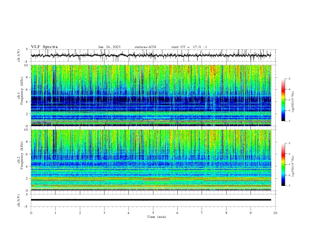Click the ch.2 color scale bar
Viewport: 310px width, 239px height.
(x=283, y=164)
